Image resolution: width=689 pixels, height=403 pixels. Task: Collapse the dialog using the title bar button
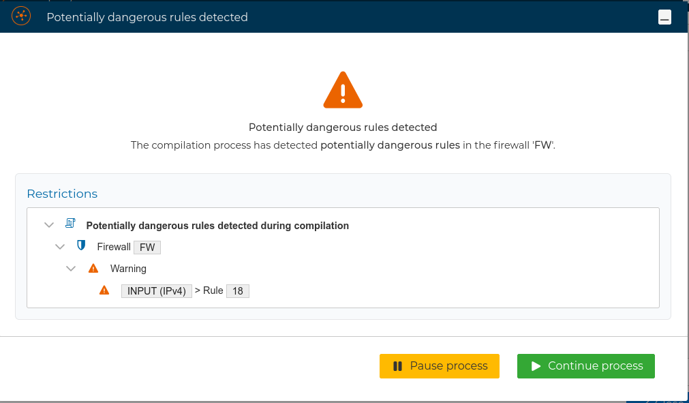tap(664, 16)
